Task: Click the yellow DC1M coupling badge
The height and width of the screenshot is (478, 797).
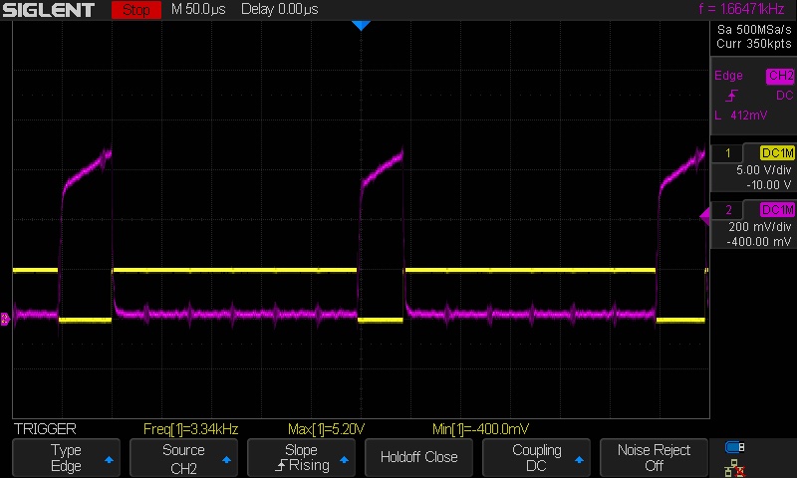Action: tap(777, 153)
